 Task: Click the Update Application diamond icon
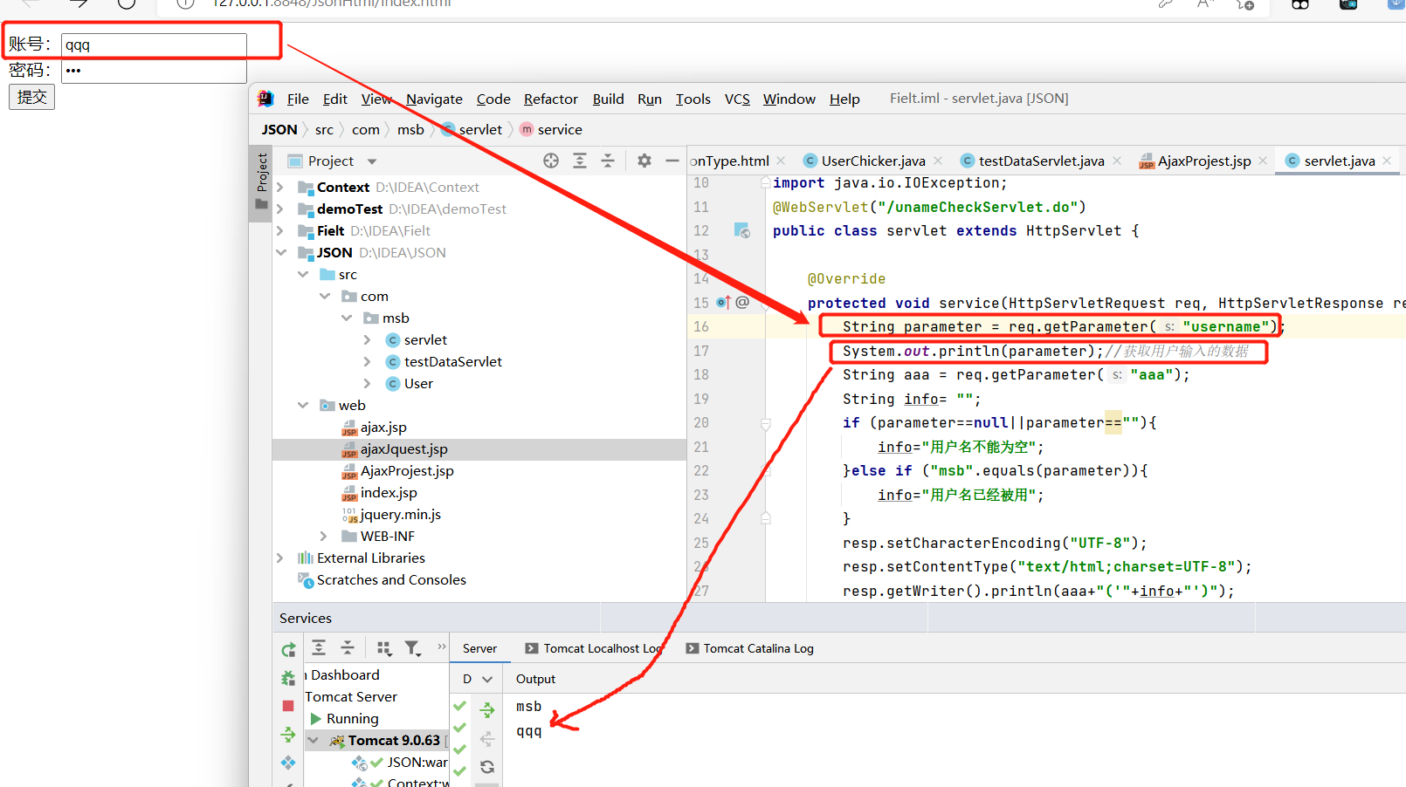[288, 763]
